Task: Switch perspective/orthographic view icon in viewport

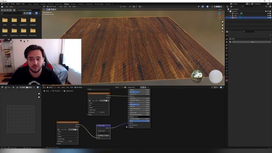Action: click(222, 31)
